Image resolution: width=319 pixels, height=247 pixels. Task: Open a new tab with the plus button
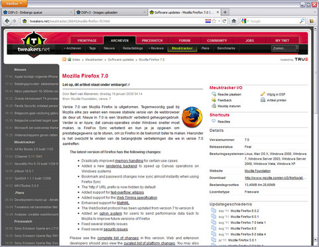[x=225, y=13]
